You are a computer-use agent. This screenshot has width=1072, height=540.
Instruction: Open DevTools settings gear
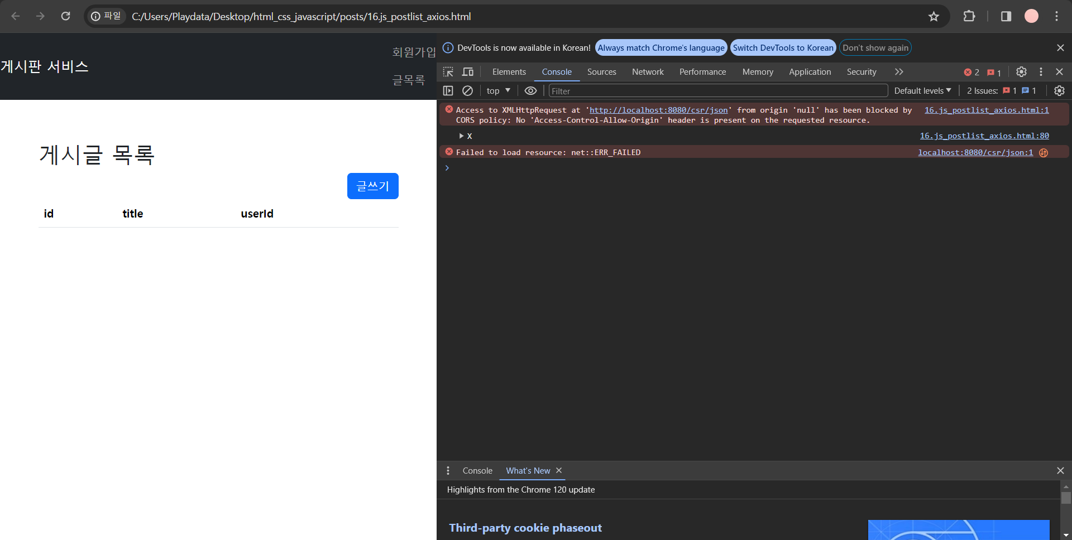pos(1021,72)
